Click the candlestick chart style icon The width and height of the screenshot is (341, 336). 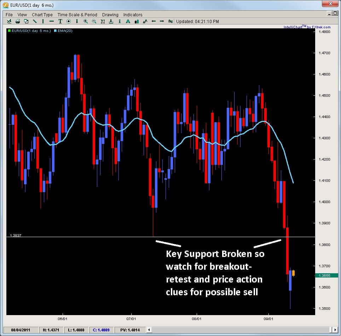[x=137, y=21]
